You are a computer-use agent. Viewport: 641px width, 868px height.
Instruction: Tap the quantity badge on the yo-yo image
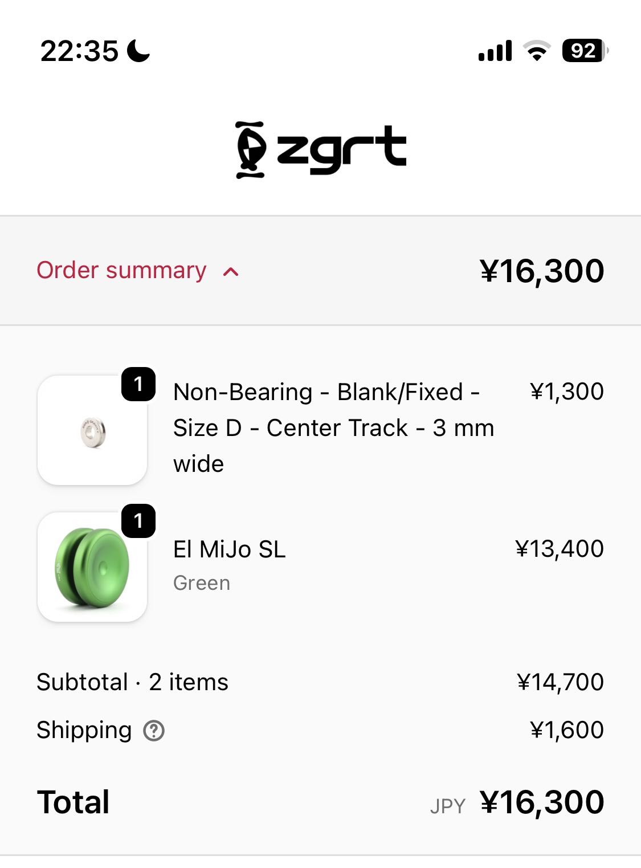(x=138, y=521)
